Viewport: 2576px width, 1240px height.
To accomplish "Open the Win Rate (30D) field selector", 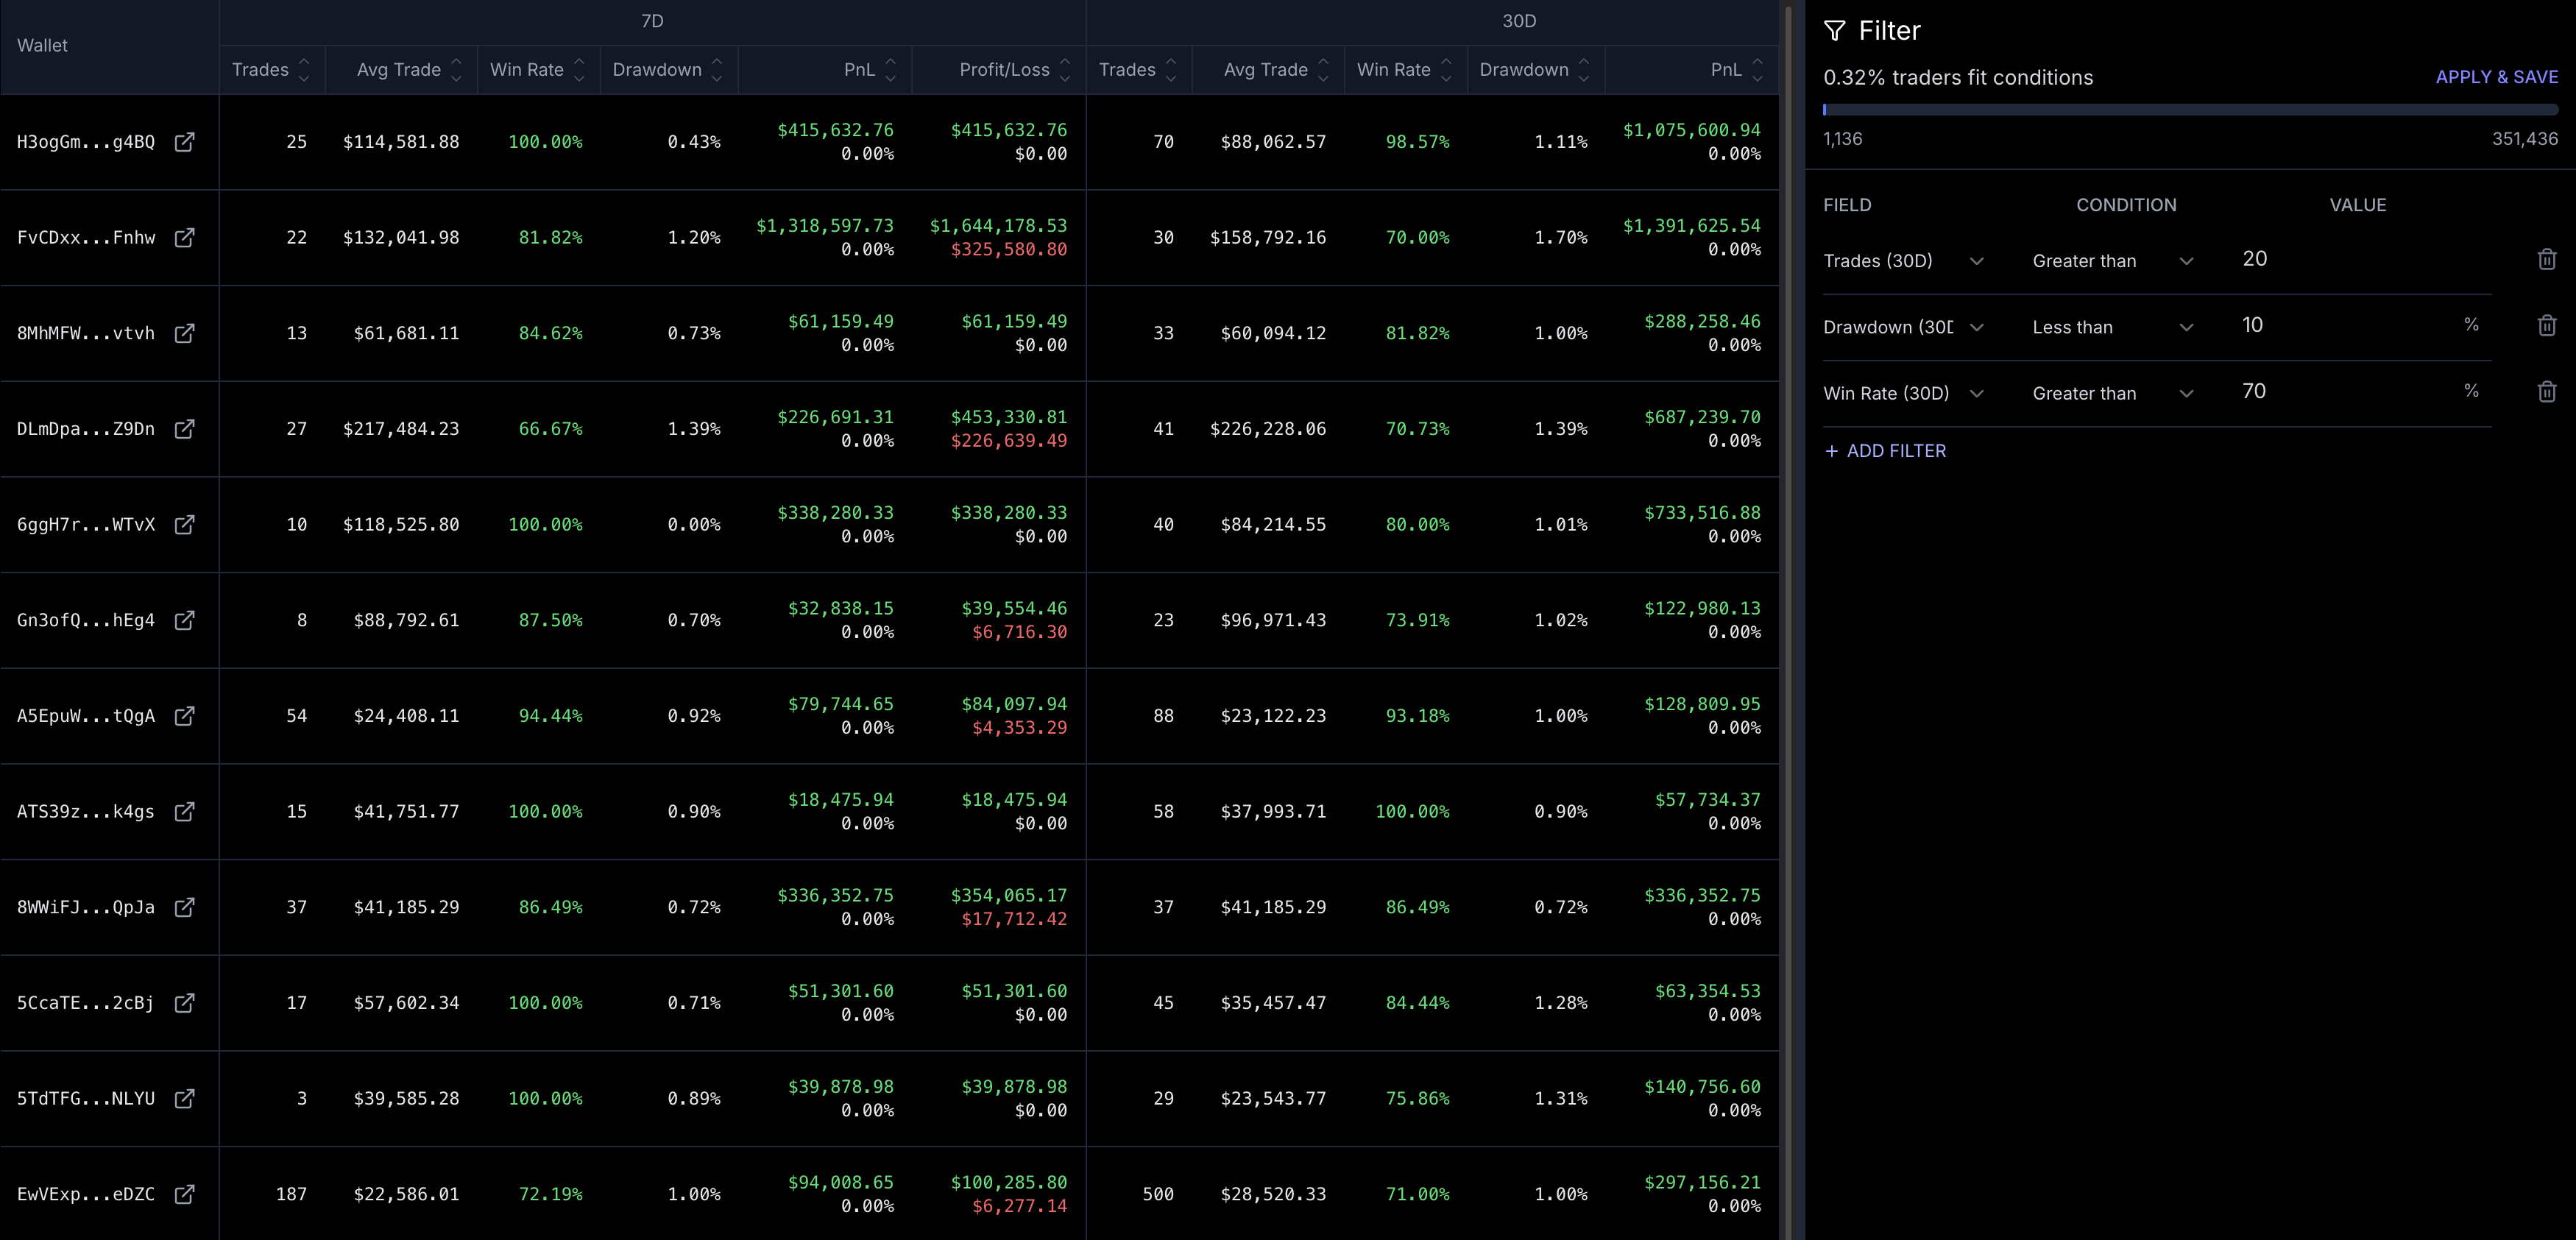I will click(x=1977, y=393).
